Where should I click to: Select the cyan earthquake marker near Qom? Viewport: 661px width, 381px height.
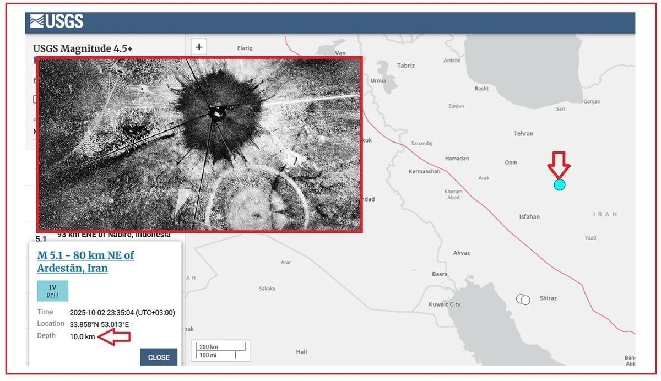click(560, 185)
